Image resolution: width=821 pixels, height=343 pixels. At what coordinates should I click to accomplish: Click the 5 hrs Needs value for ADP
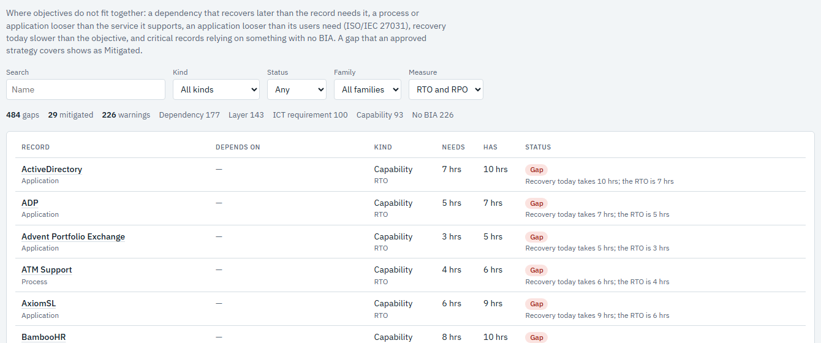(452, 203)
